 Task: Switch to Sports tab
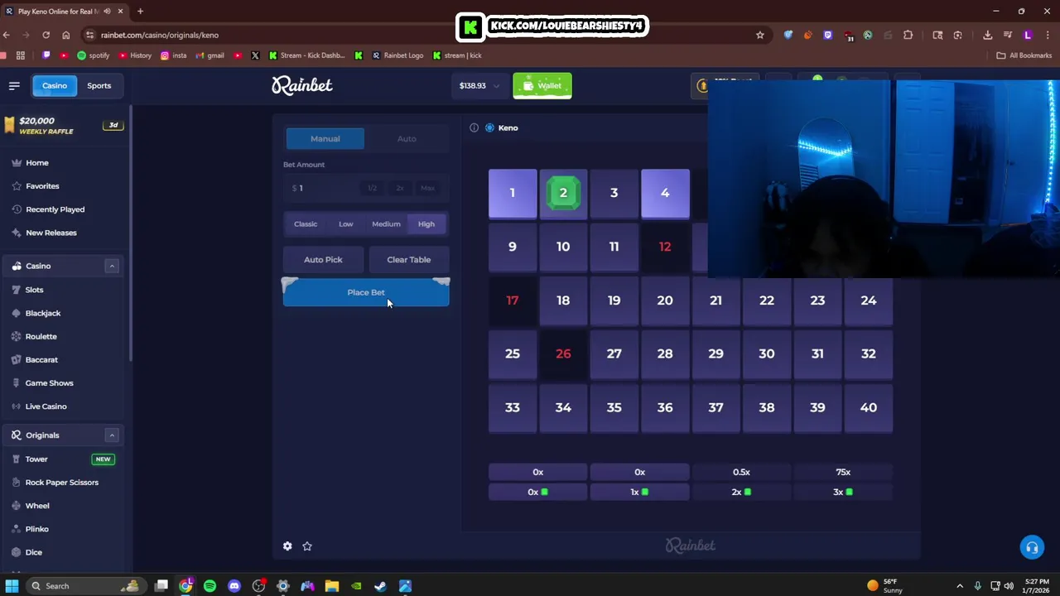click(99, 86)
